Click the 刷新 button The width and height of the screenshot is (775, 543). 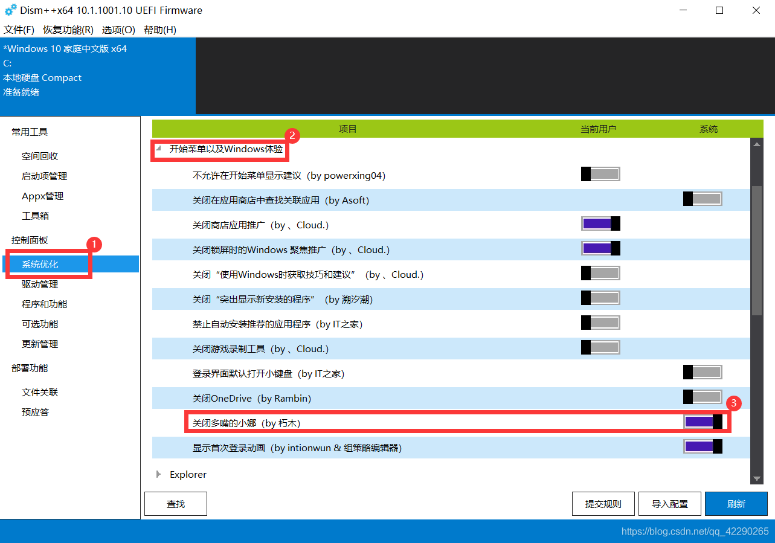[x=736, y=504]
